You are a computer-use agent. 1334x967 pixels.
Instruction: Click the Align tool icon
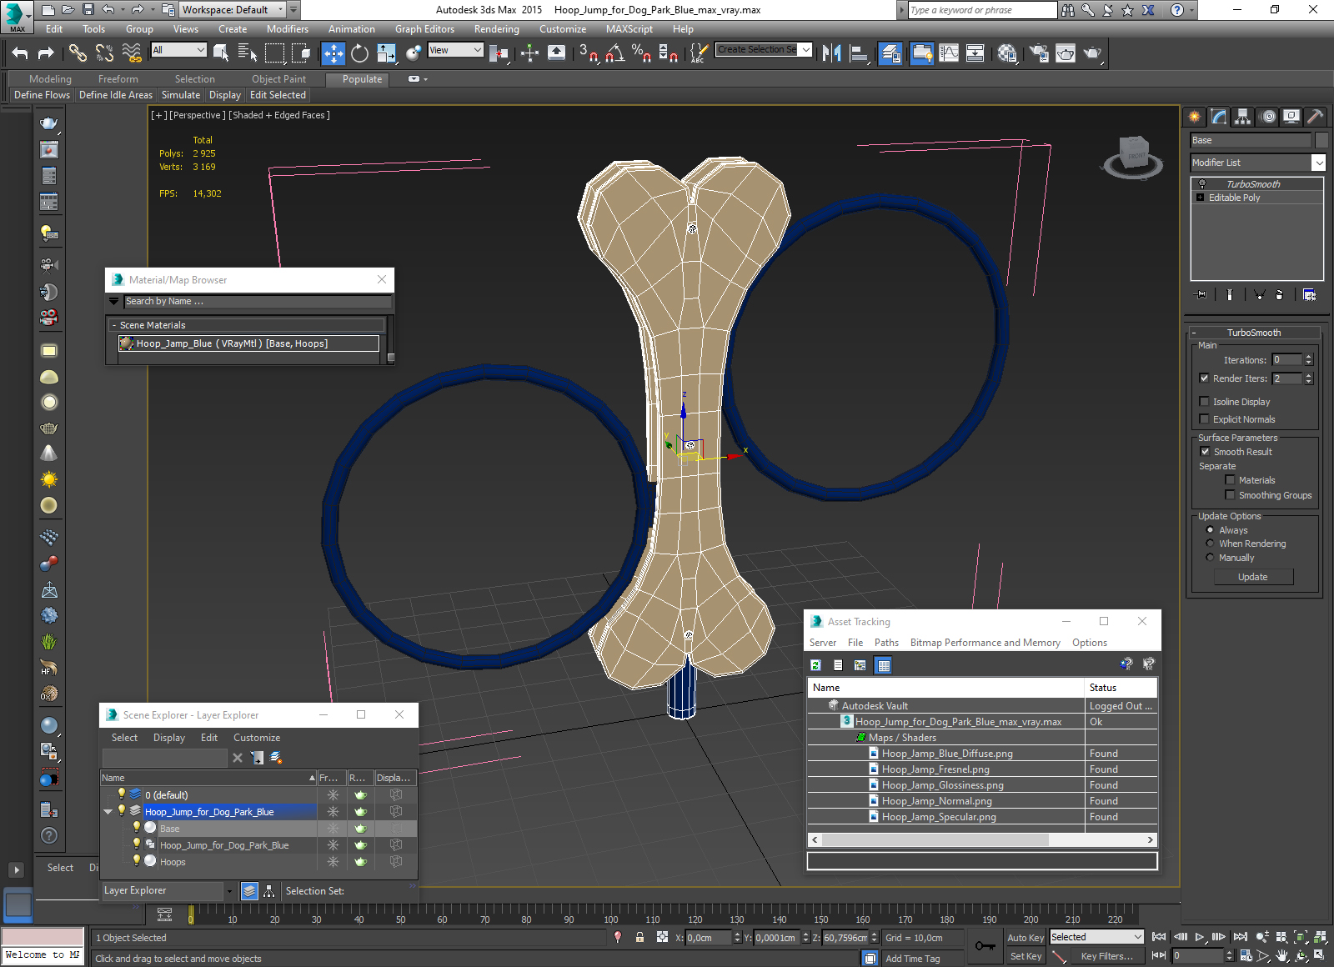click(859, 53)
